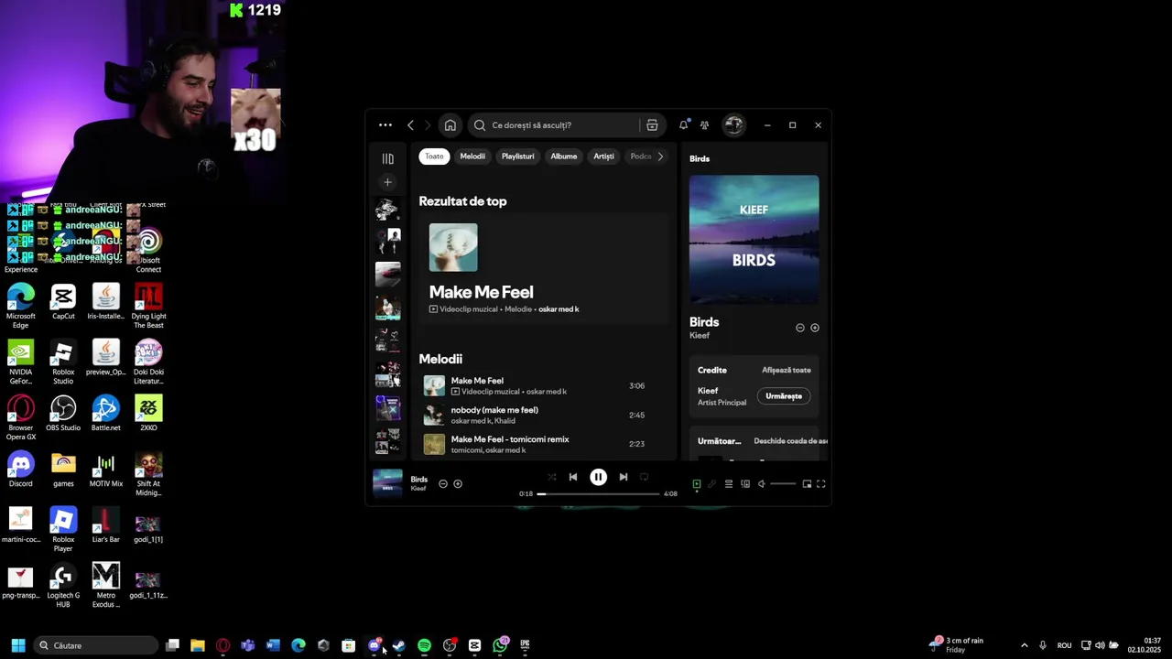
Task: Open Make Me Feel top result cover
Action: coord(453,247)
